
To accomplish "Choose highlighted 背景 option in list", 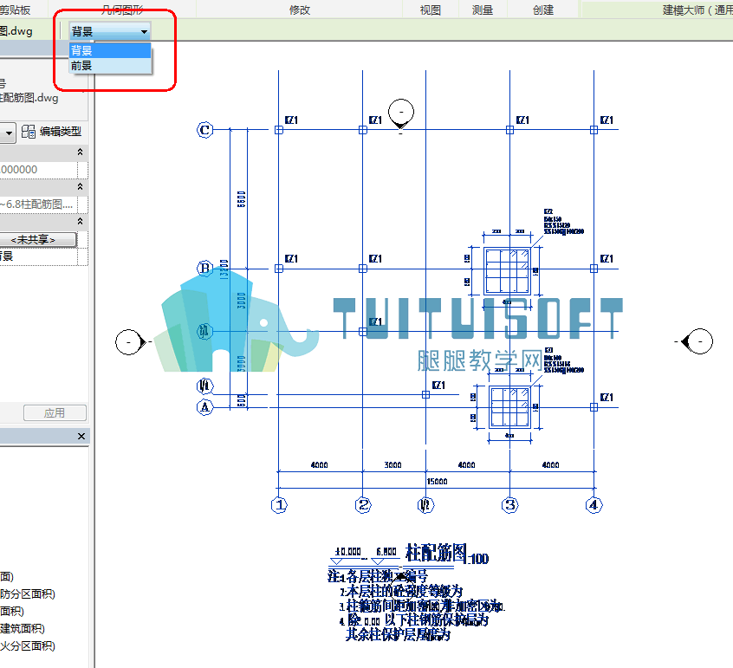I will [110, 50].
